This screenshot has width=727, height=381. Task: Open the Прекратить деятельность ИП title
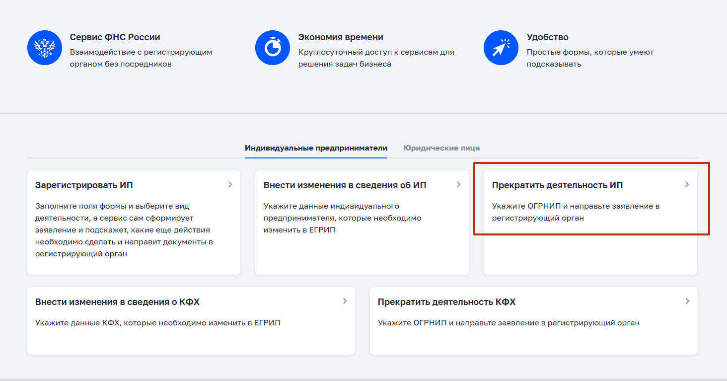pos(557,185)
